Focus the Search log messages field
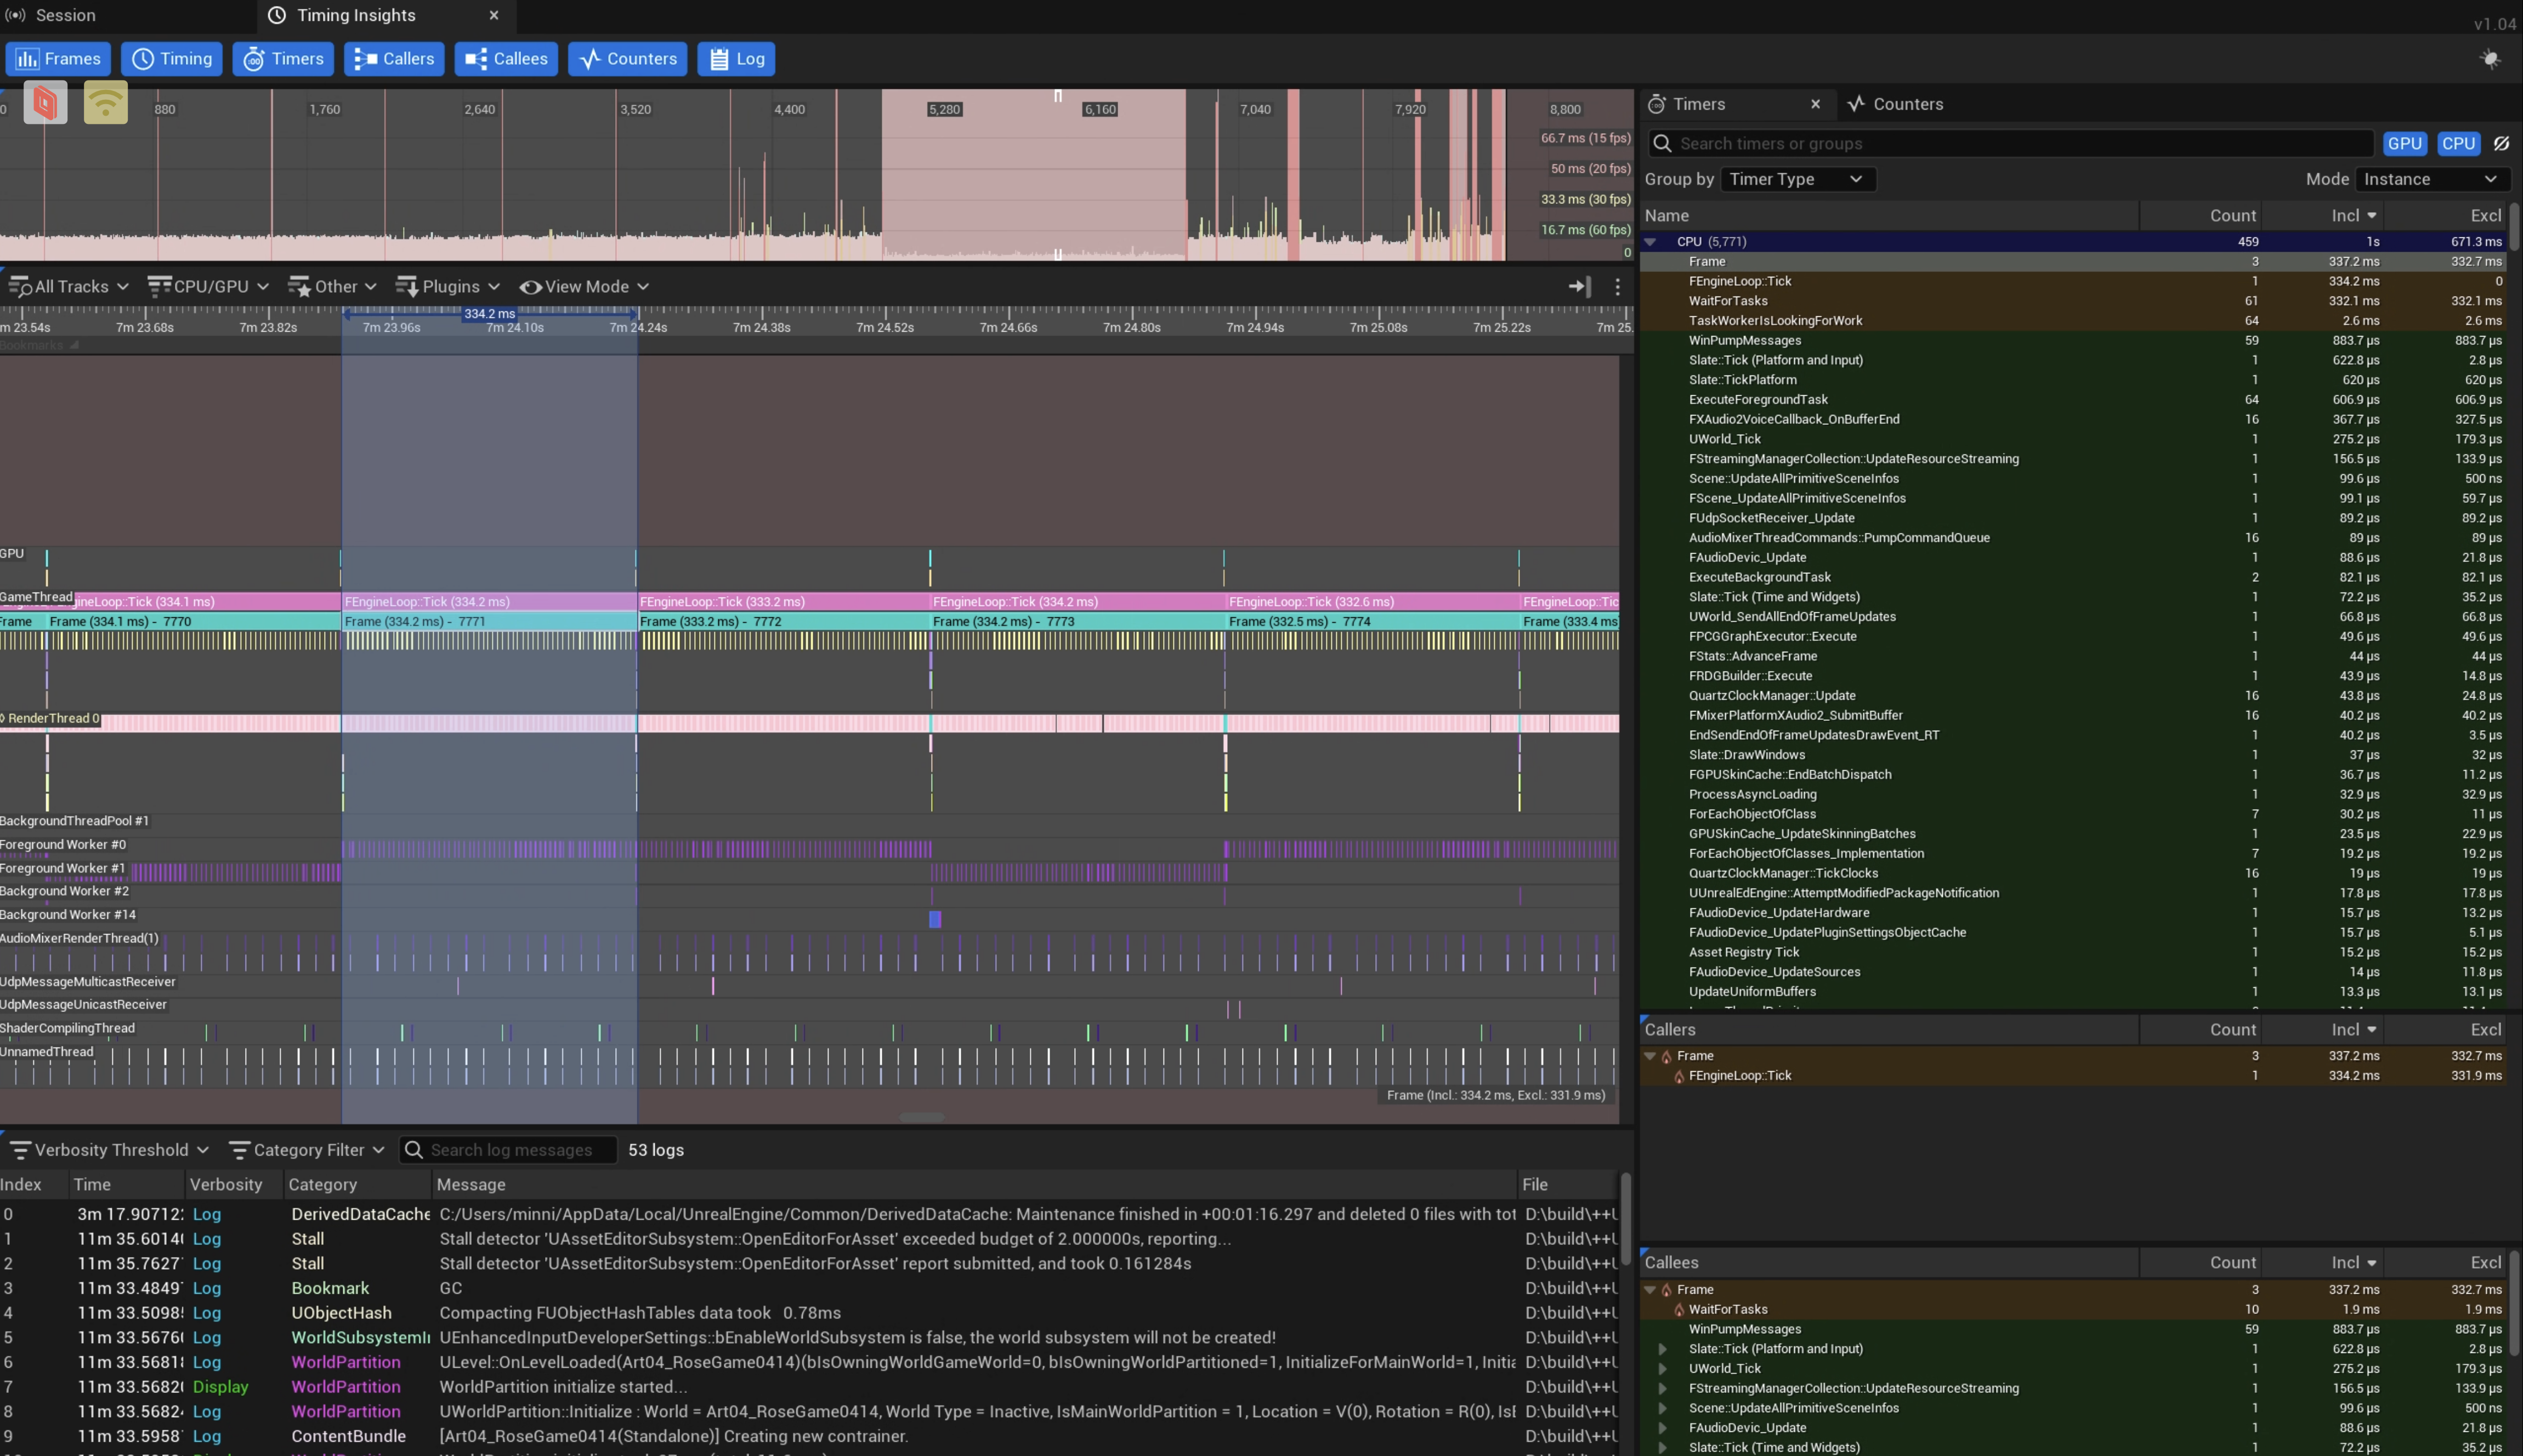This screenshot has height=1456, width=2523. click(x=508, y=1150)
